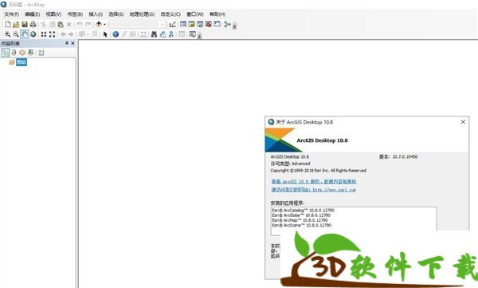
Task: Click Fixed Zoom In arrows icon
Action: tap(44, 34)
